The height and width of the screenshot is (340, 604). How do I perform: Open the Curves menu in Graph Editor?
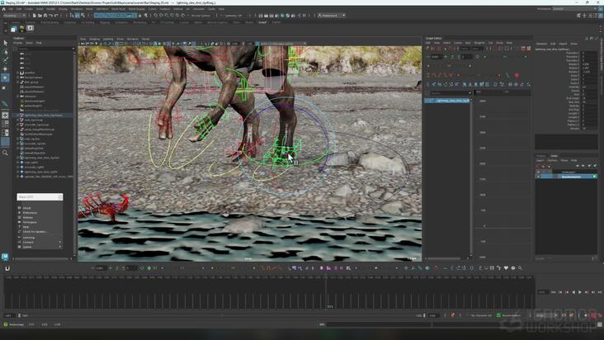[x=458, y=43]
